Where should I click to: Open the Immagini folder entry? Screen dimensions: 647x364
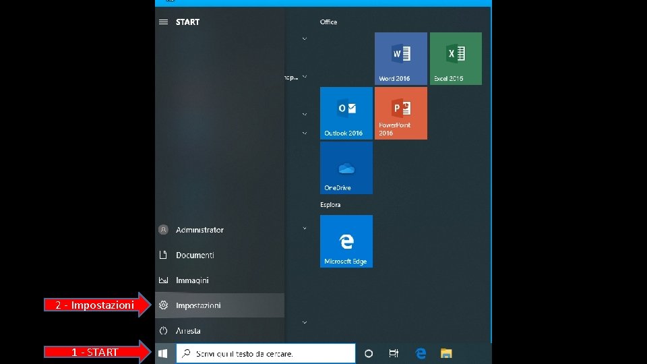tap(220, 280)
